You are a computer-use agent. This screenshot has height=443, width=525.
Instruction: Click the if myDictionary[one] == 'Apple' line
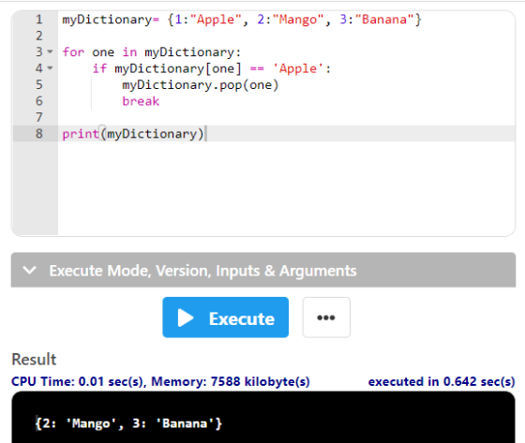[212, 68]
